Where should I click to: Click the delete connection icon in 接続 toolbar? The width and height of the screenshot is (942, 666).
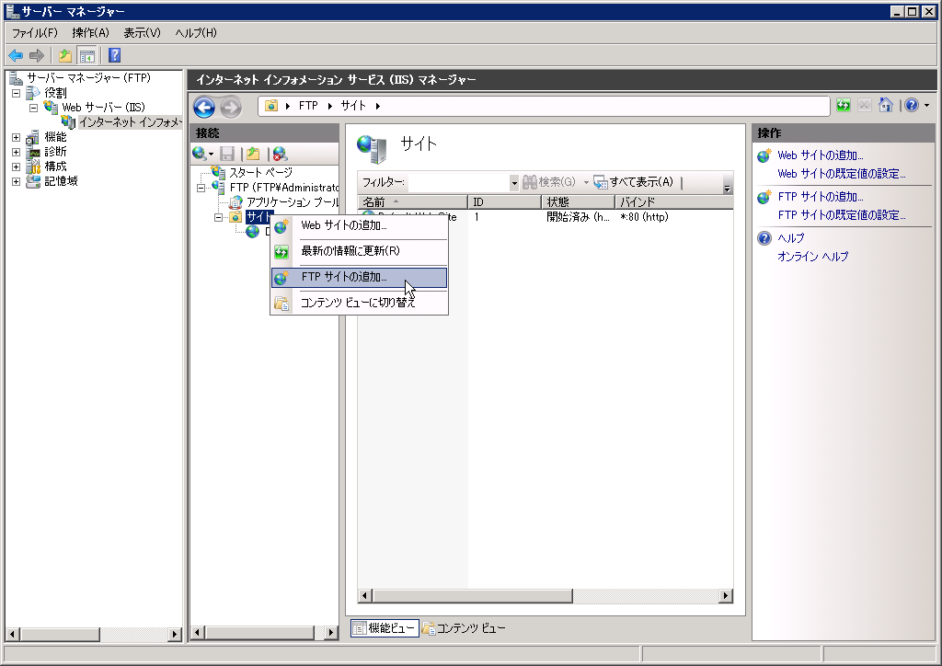pyautogui.click(x=280, y=154)
